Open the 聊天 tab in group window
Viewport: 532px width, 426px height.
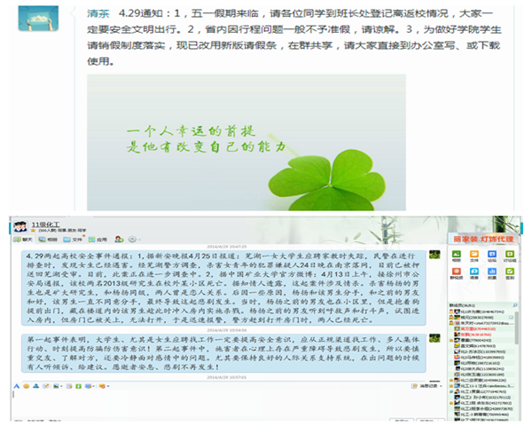(x=23, y=239)
